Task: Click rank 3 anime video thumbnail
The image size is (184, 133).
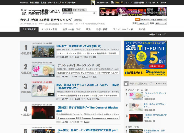Action: tap(43, 90)
